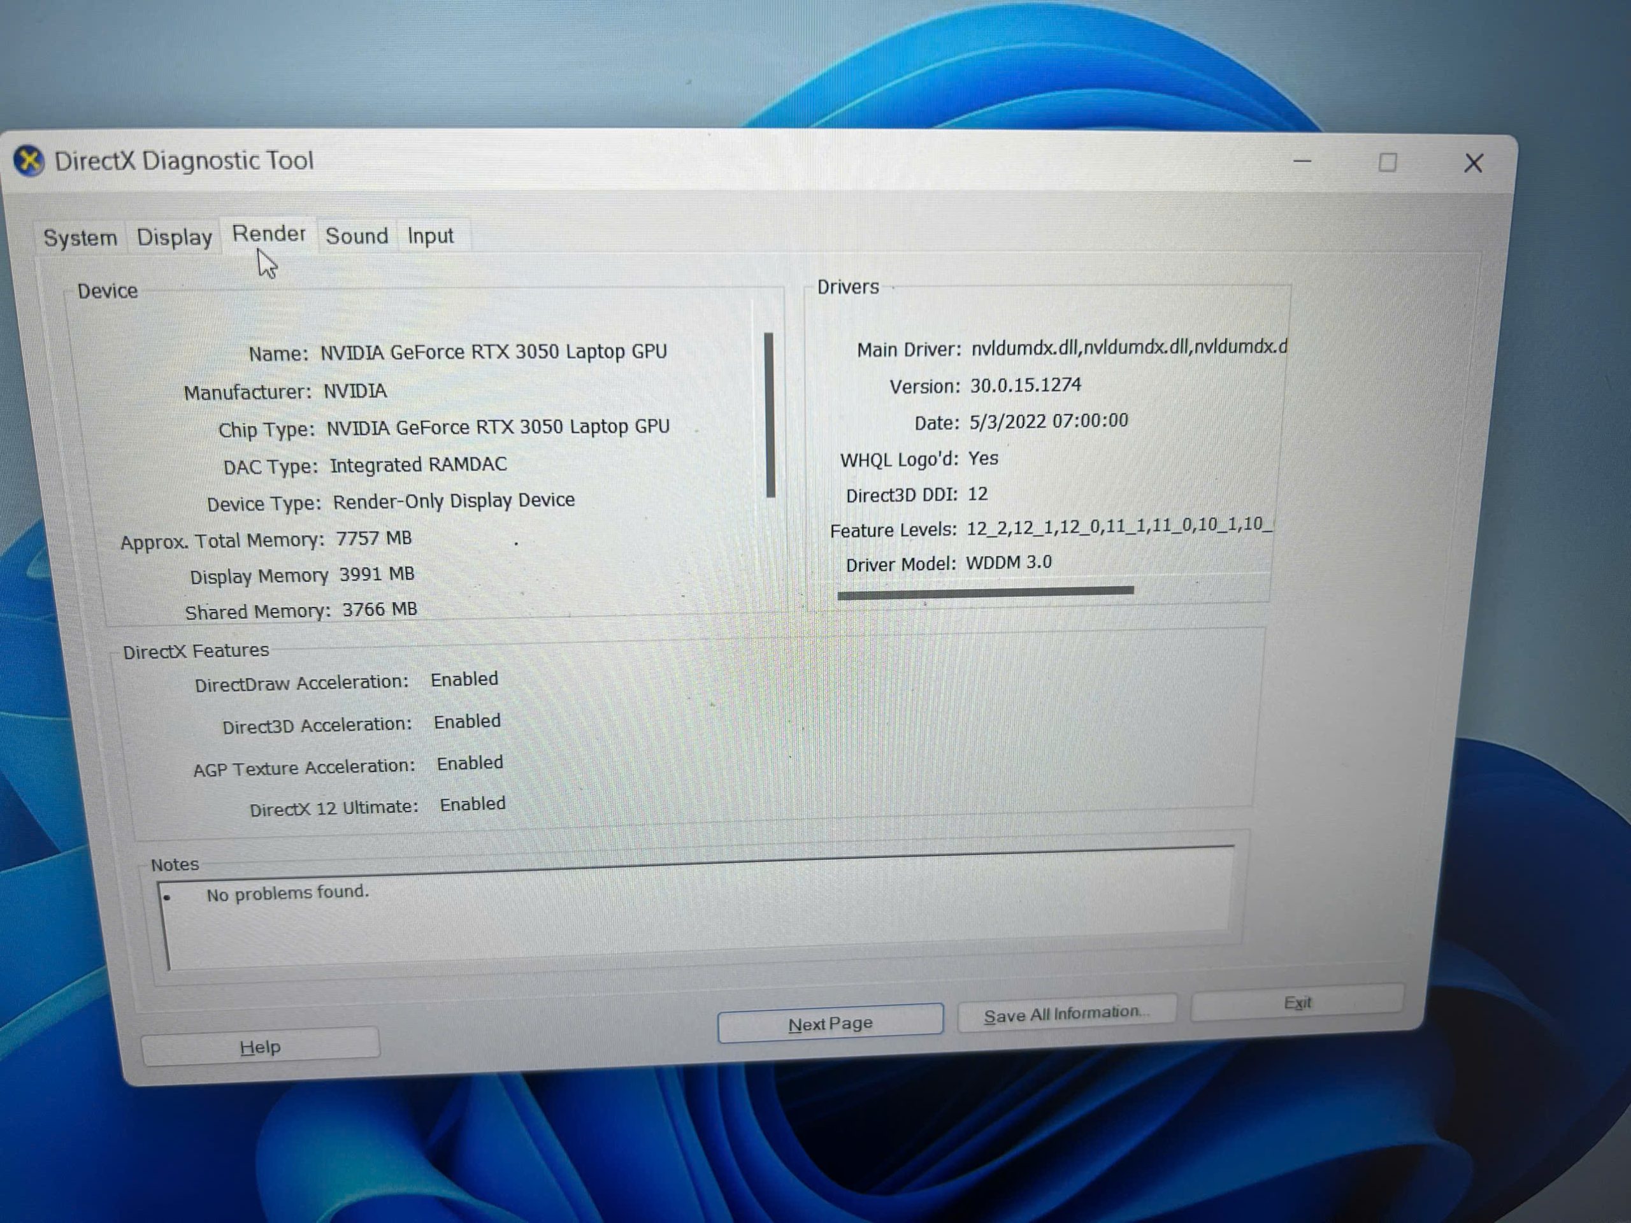The width and height of the screenshot is (1631, 1223).
Task: Click the main driver 'nvldumdx.dll' value
Action: point(1129,347)
